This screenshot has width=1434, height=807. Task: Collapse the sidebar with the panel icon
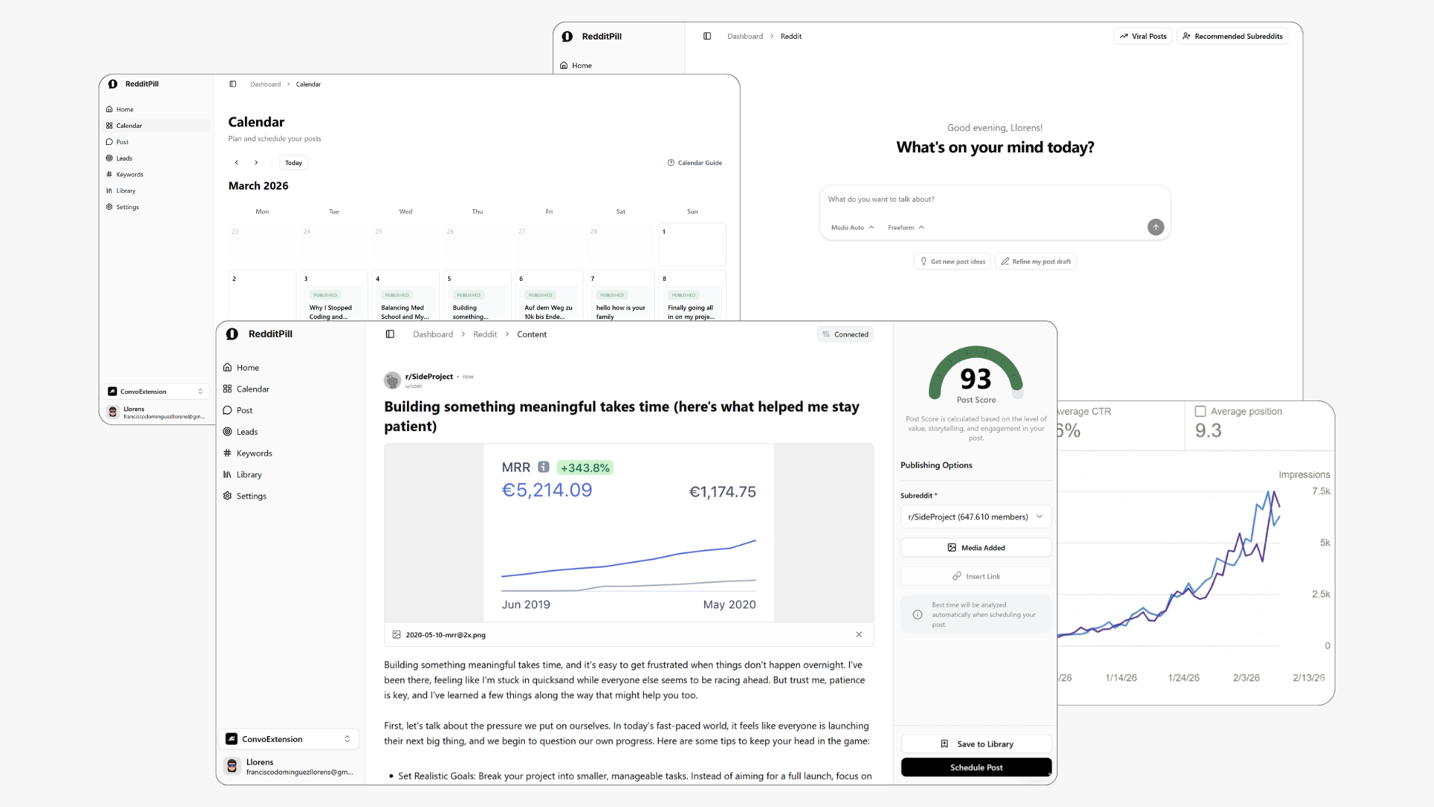390,334
